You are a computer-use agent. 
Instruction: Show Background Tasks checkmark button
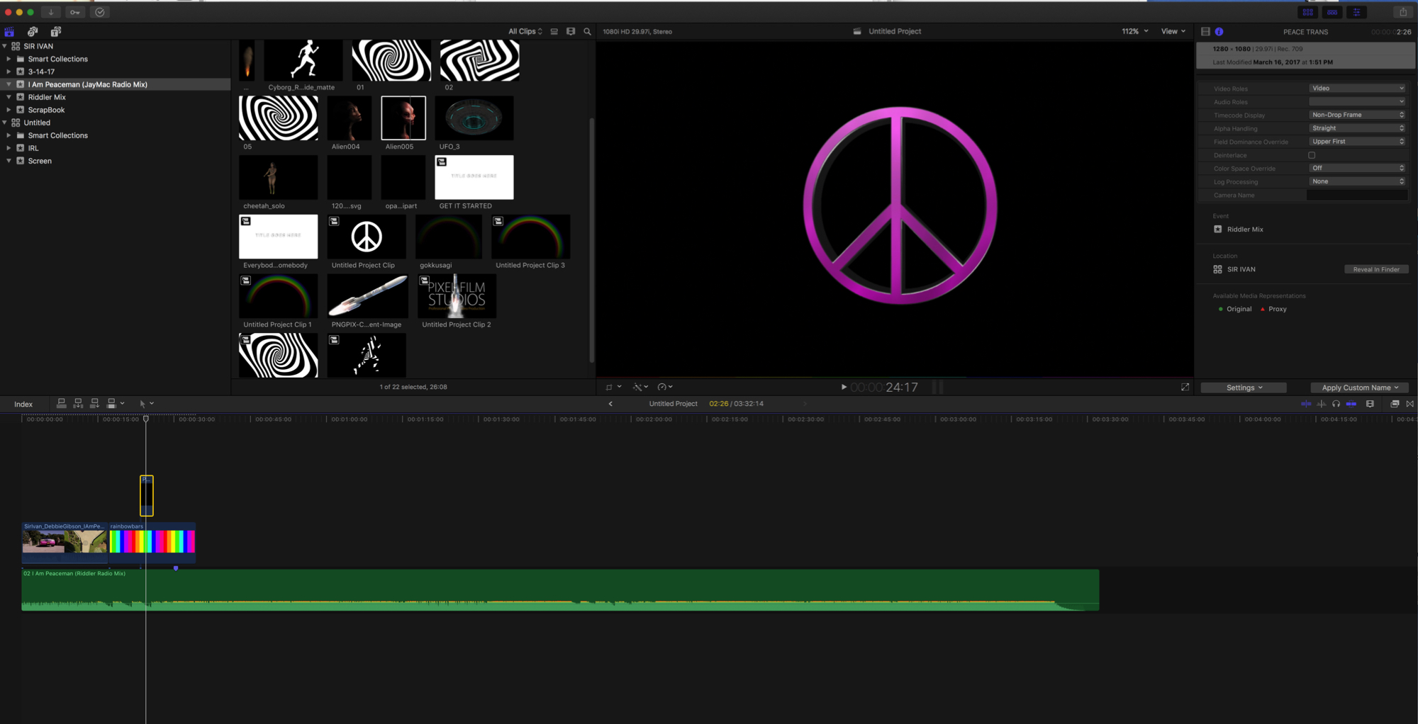[100, 12]
